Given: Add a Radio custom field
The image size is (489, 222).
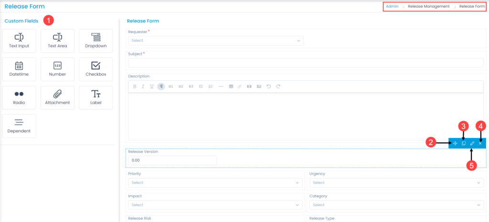Looking at the screenshot, I should tap(19, 97).
